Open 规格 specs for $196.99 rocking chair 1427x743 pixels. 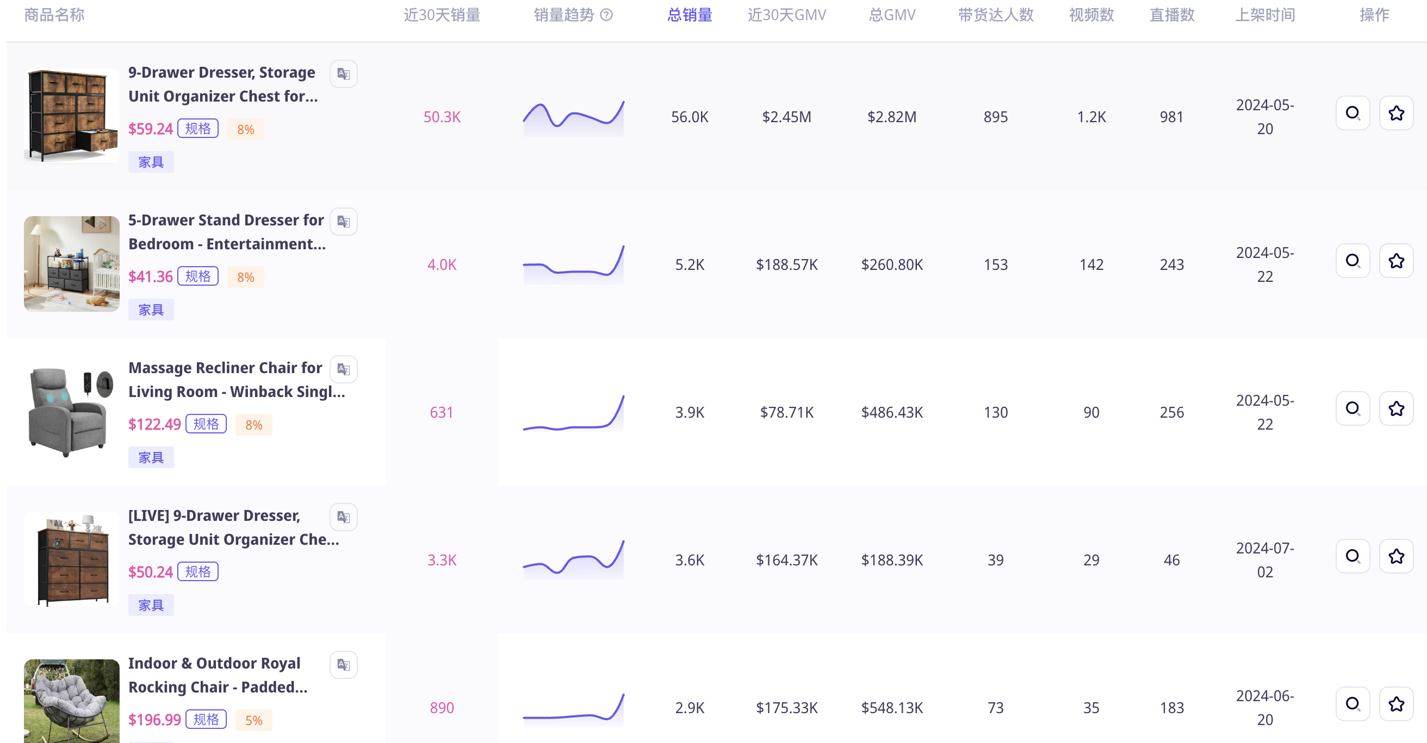206,719
